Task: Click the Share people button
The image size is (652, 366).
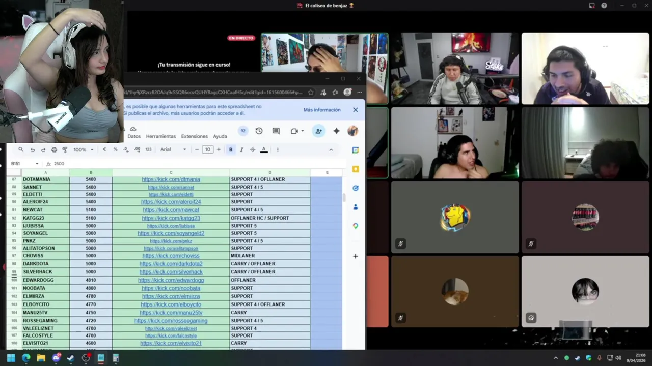Action: (318, 131)
